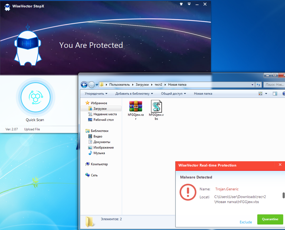The image size is (285, 230).
Task: Open the Упорядочить menu
Action: coord(96,93)
